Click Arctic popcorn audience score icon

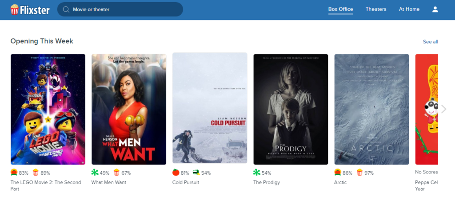360,173
